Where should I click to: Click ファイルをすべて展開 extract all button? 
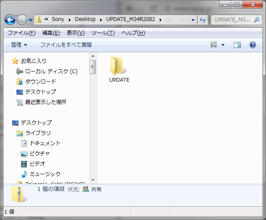click(x=66, y=45)
